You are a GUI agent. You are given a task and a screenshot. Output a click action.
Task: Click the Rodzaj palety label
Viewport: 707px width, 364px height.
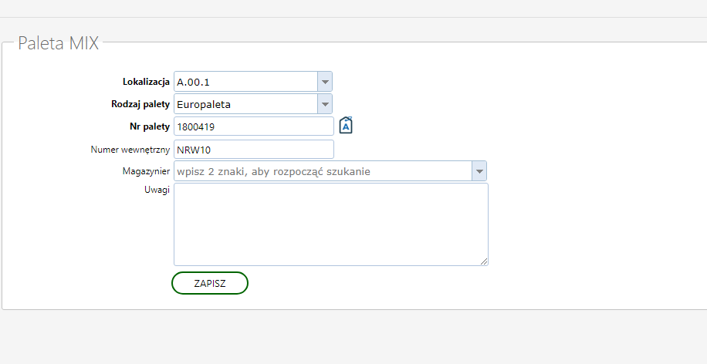click(140, 104)
